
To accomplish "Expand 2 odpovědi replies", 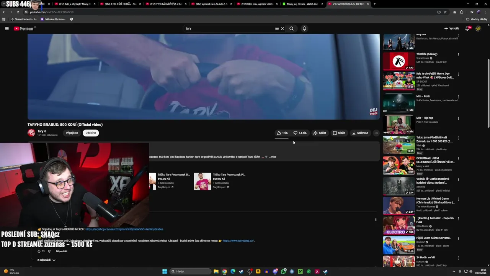I will (46, 260).
